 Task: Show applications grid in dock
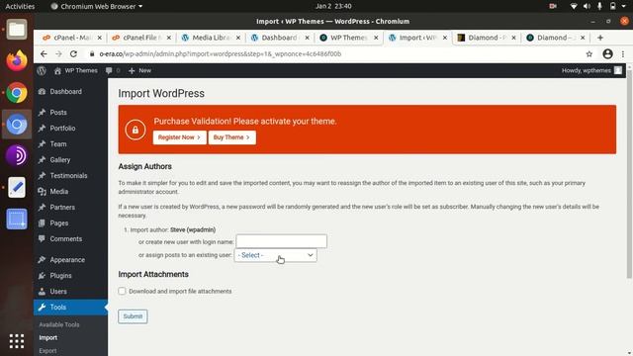[17, 341]
